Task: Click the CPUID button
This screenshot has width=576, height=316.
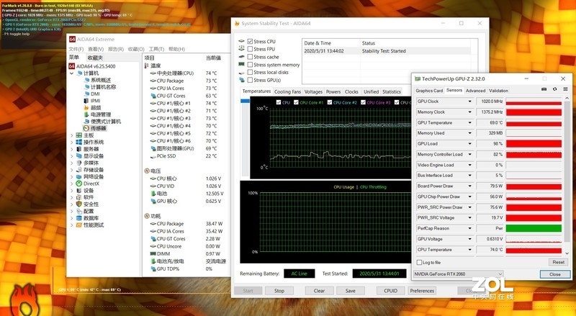Action: [391, 291]
